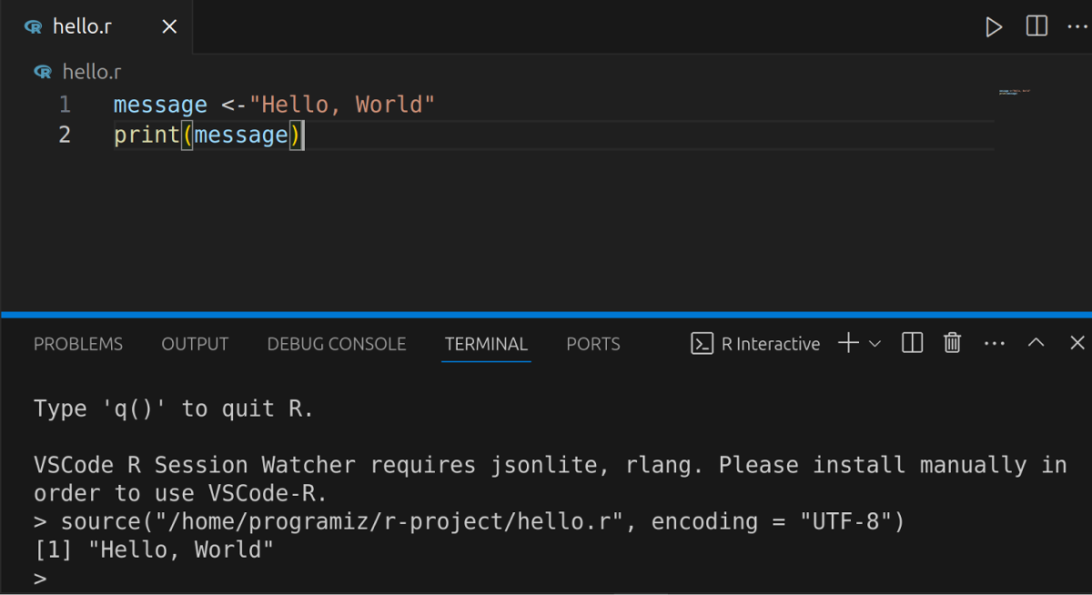The width and height of the screenshot is (1092, 595).
Task: Open terminal launch profile dropdown
Action: click(x=875, y=343)
